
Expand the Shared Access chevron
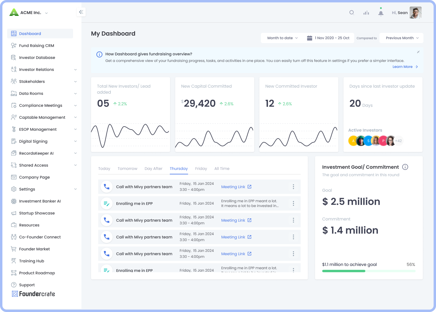click(75, 165)
